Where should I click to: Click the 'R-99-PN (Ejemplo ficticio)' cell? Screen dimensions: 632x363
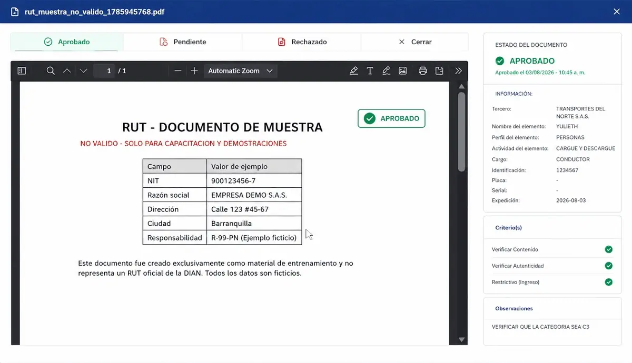click(254, 237)
